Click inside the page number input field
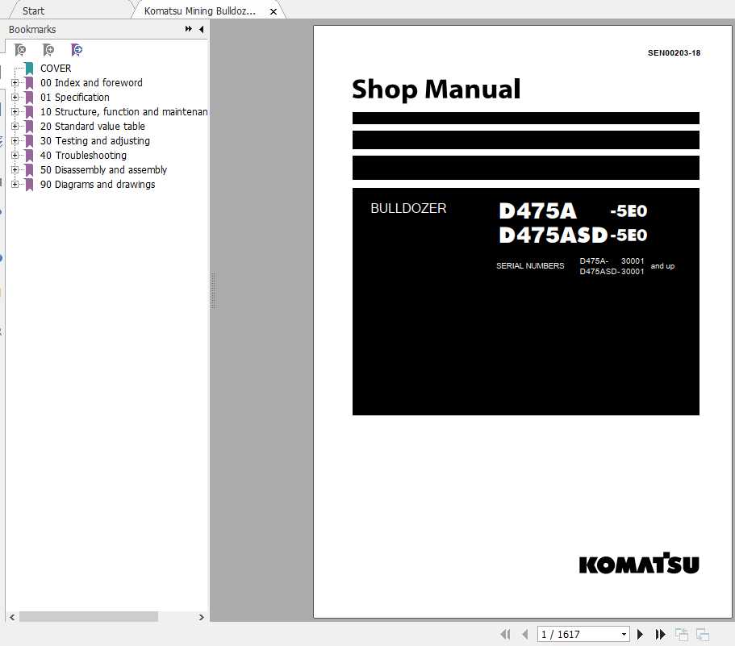This screenshot has height=646, width=735. coord(573,634)
